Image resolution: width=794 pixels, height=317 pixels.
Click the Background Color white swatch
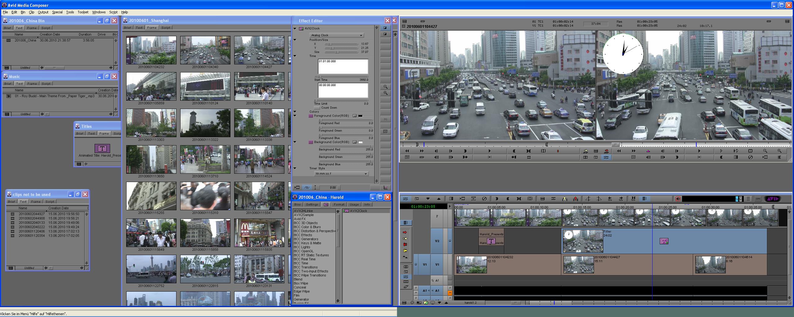(x=360, y=142)
